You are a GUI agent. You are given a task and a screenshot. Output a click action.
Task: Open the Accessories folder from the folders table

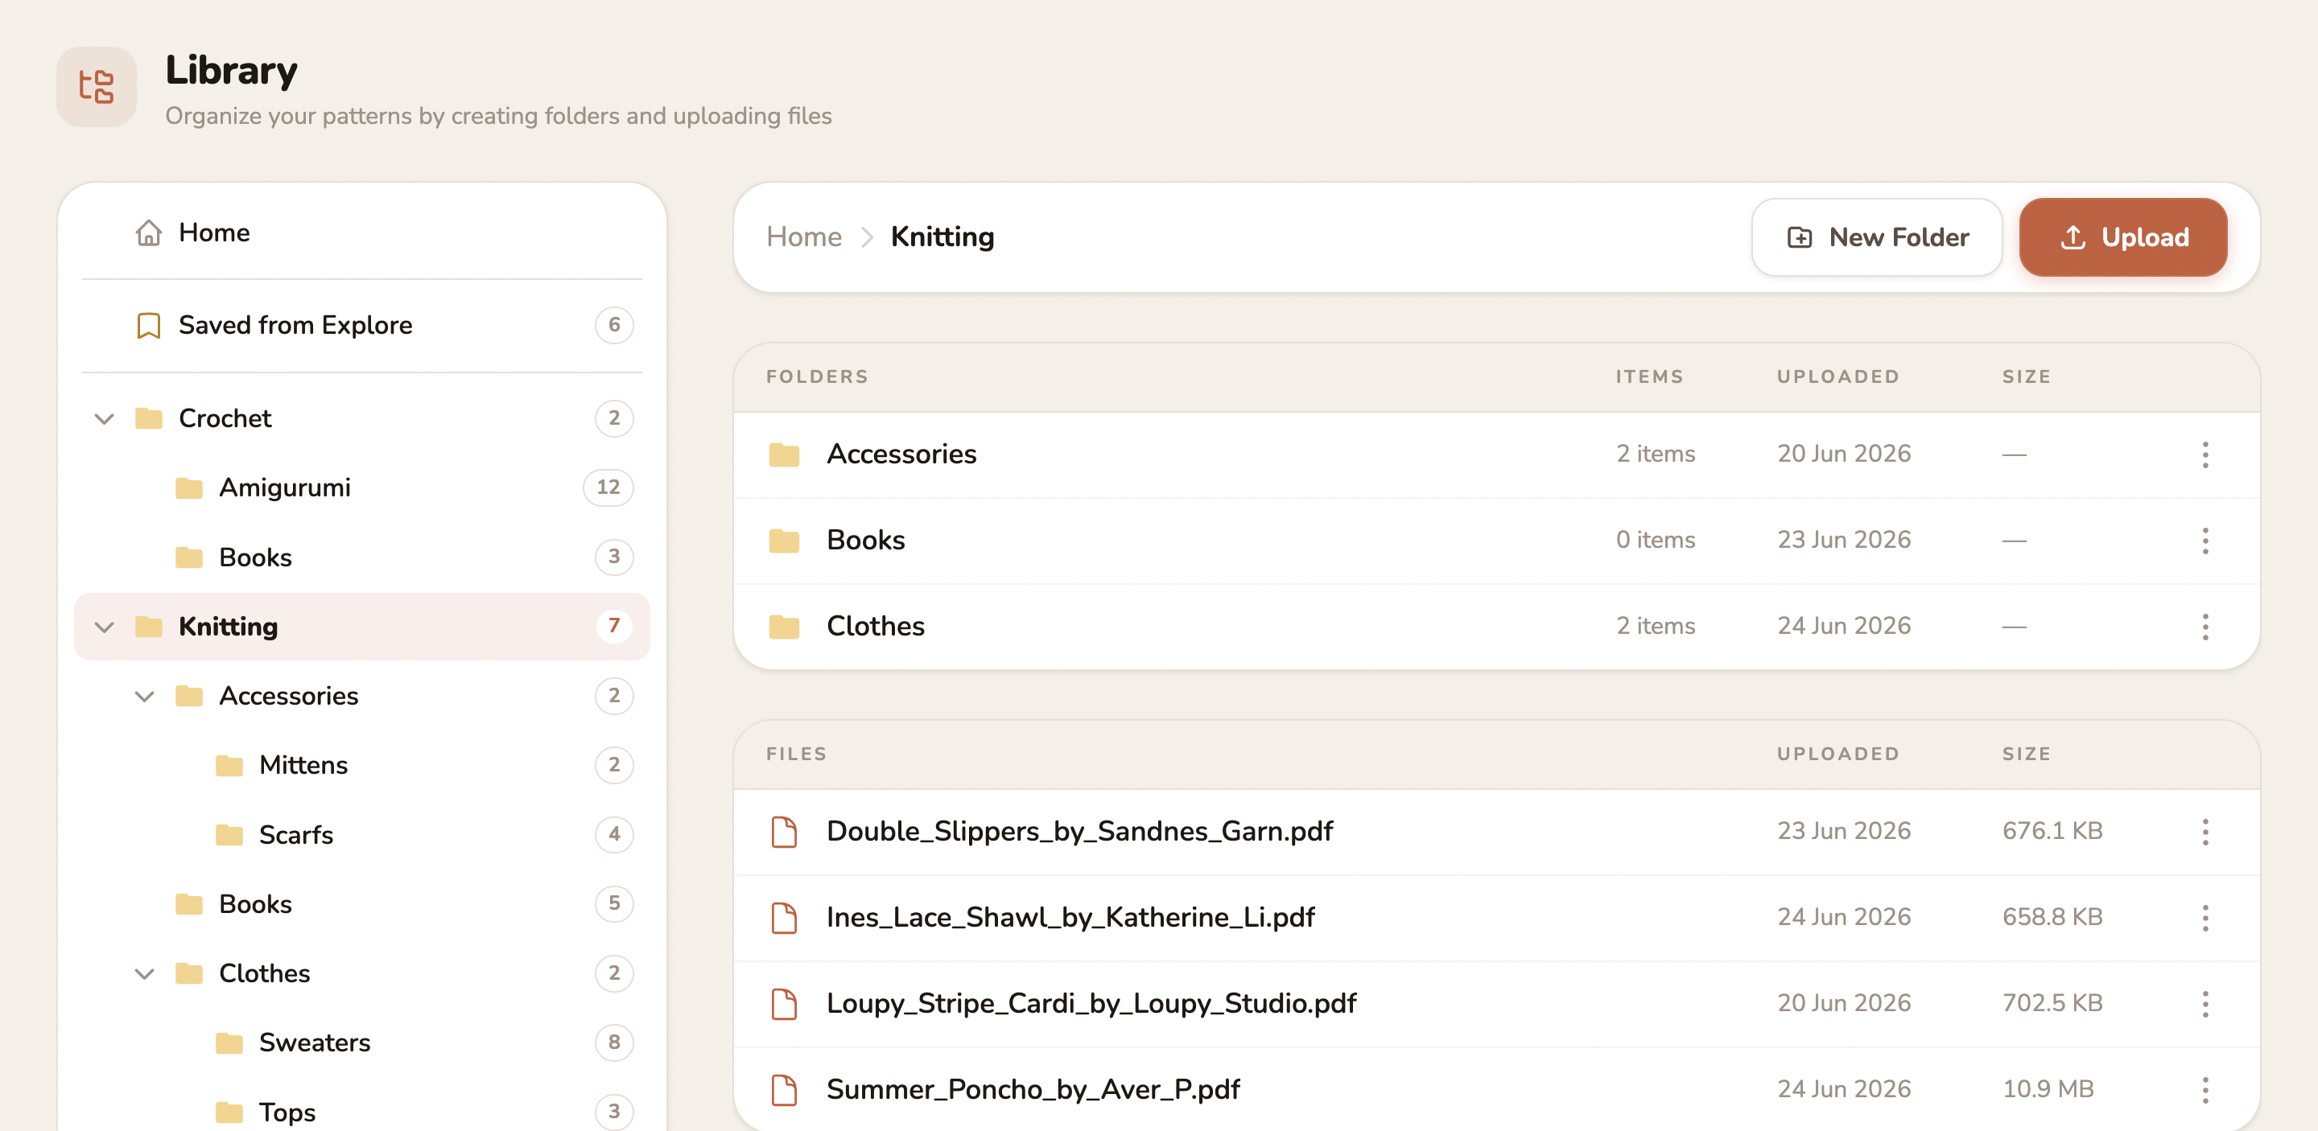pos(901,454)
